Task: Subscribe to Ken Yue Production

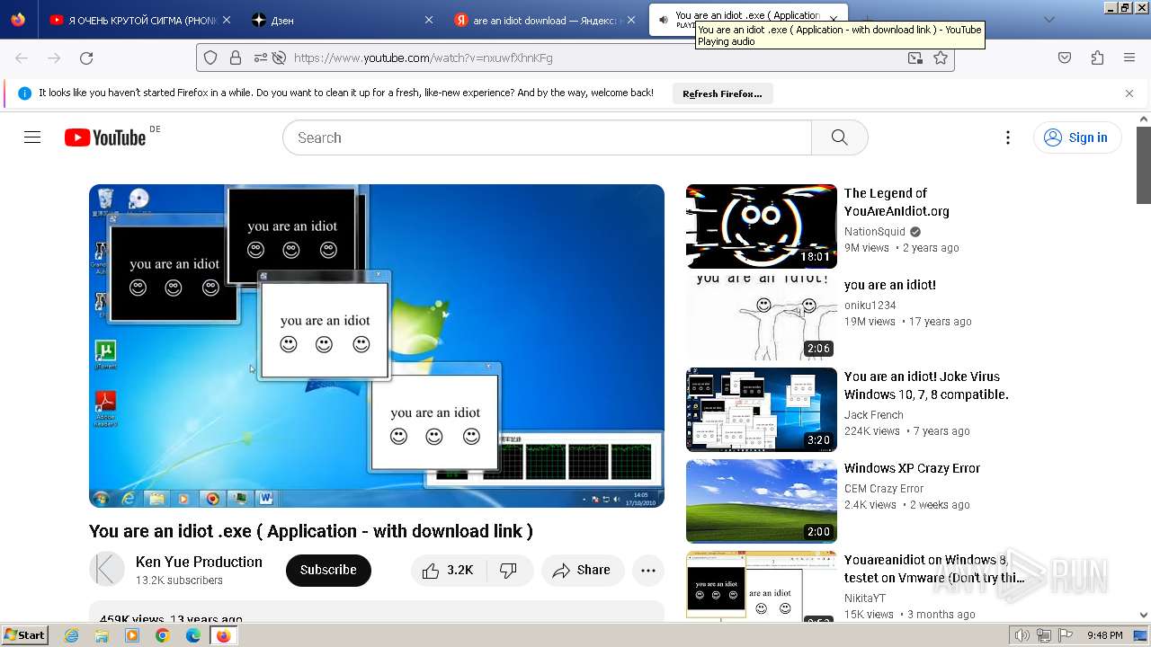Action: click(328, 571)
